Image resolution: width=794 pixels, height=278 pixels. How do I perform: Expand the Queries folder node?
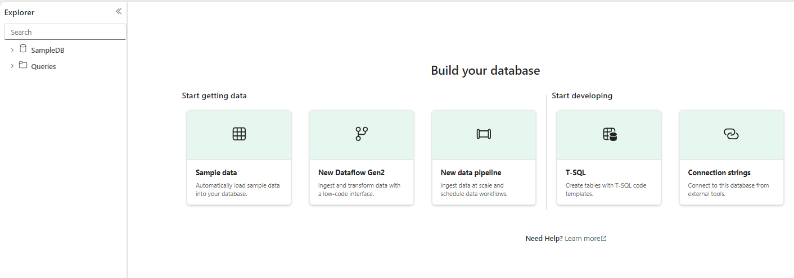[x=12, y=66]
